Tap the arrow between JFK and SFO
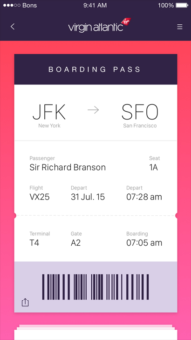Screen dimensions: 191x340 pyautogui.click(x=93, y=110)
